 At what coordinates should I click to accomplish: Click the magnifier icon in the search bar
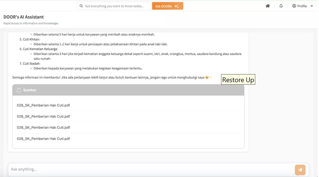pyautogui.click(x=81, y=6)
